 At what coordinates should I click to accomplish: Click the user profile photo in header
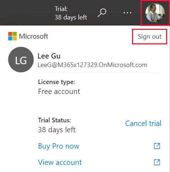pyautogui.click(x=155, y=13)
